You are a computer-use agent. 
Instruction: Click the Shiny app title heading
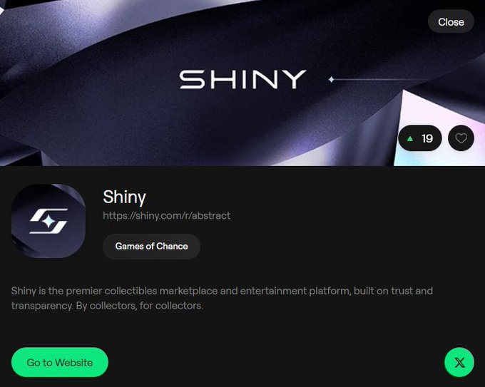pos(124,197)
